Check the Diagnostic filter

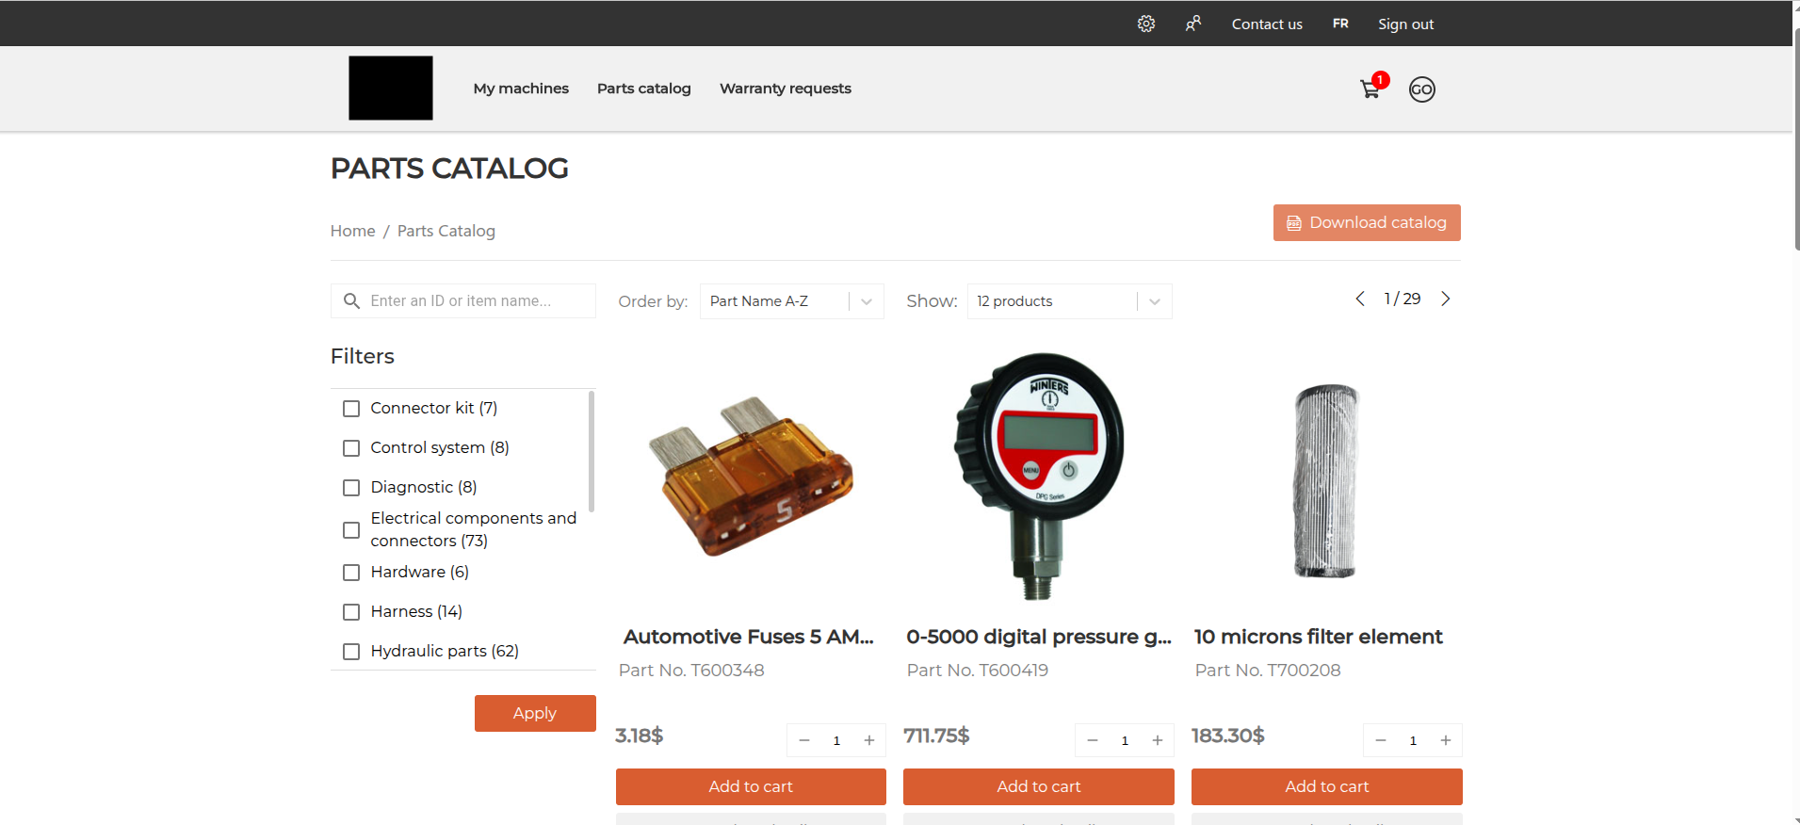point(351,488)
